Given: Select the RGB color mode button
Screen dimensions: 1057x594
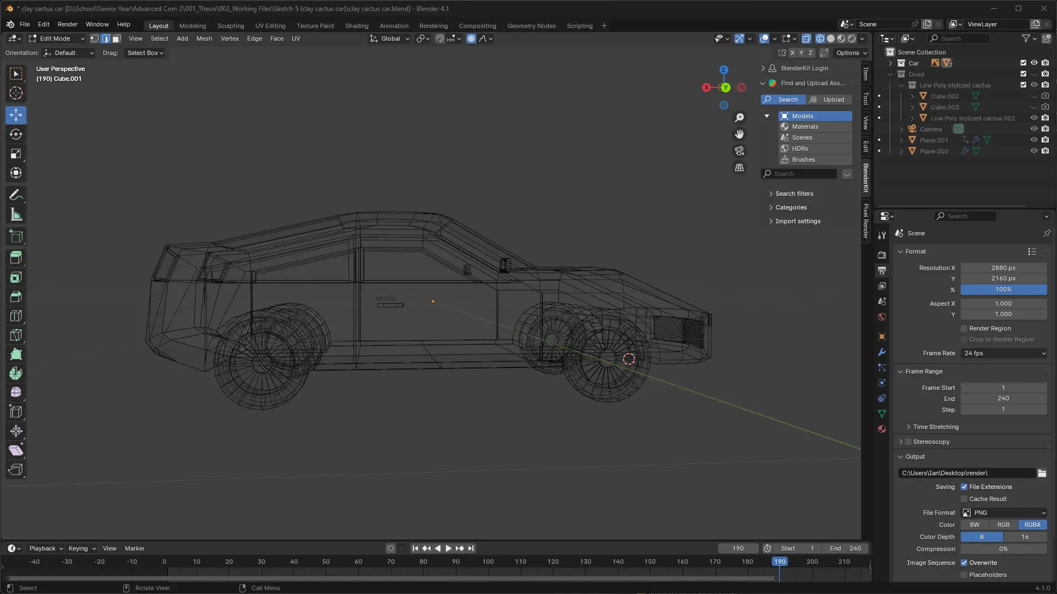Looking at the screenshot, I should click(1003, 525).
